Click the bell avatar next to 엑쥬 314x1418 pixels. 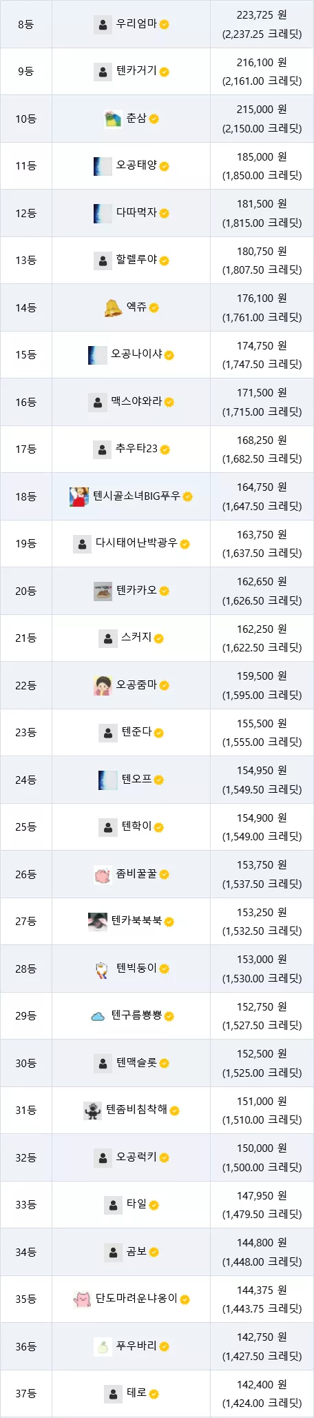click(x=113, y=307)
